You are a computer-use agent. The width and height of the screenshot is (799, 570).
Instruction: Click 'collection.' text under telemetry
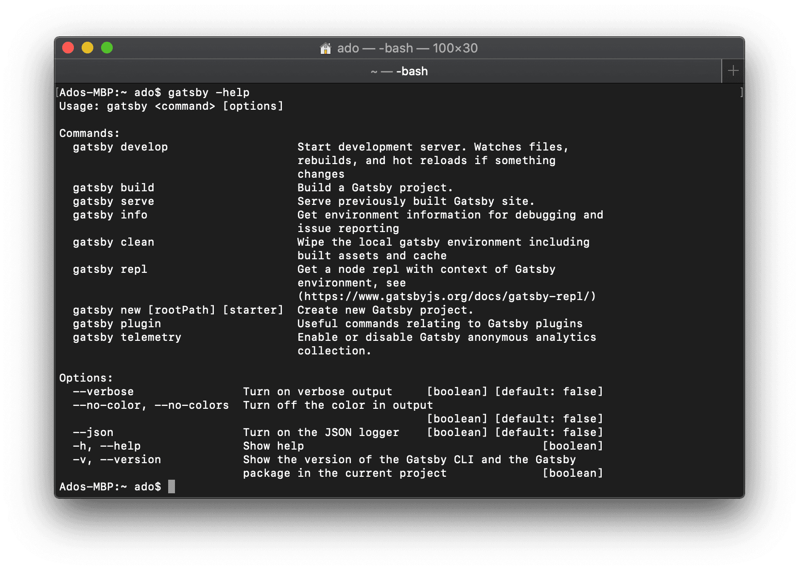(334, 351)
